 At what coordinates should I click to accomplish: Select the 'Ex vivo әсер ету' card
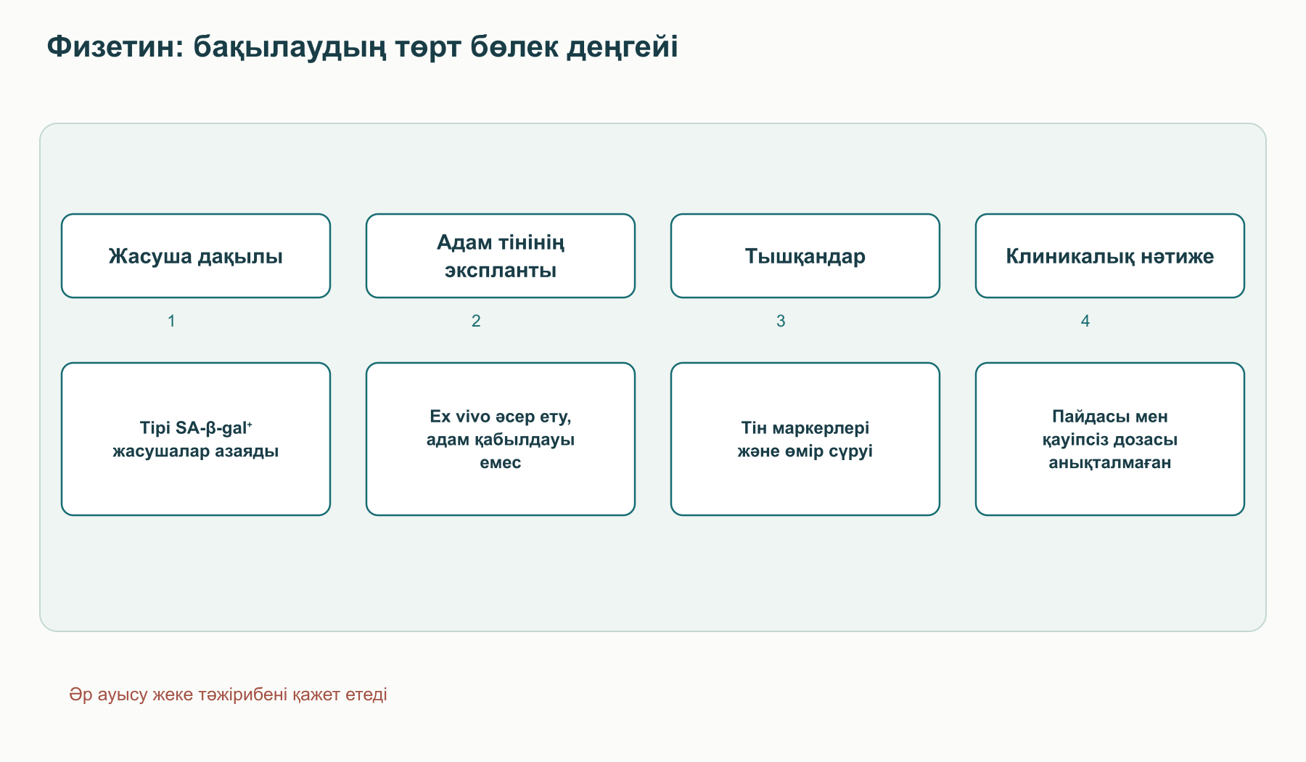click(x=501, y=439)
